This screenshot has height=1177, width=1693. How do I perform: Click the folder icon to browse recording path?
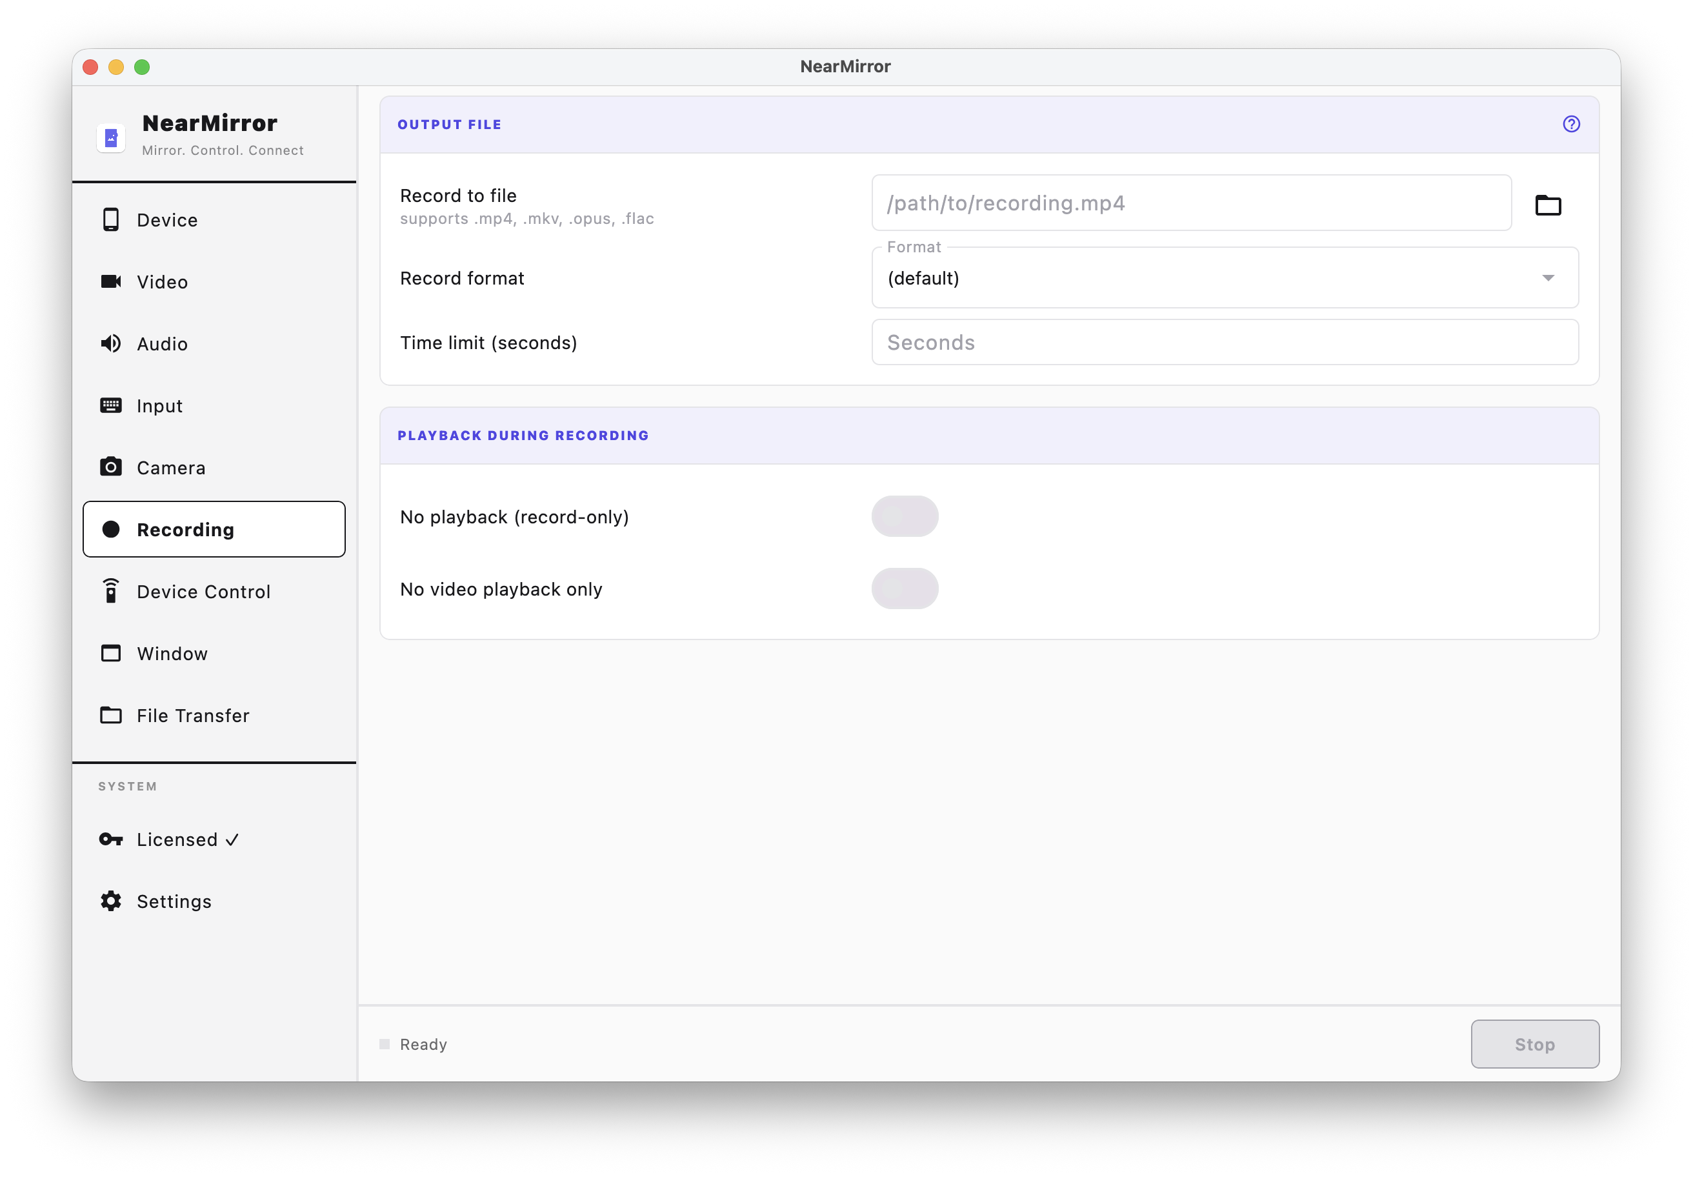click(x=1548, y=205)
